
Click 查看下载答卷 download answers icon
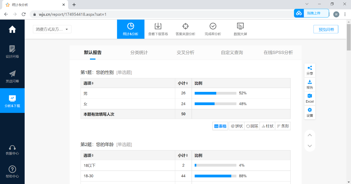click(x=158, y=29)
